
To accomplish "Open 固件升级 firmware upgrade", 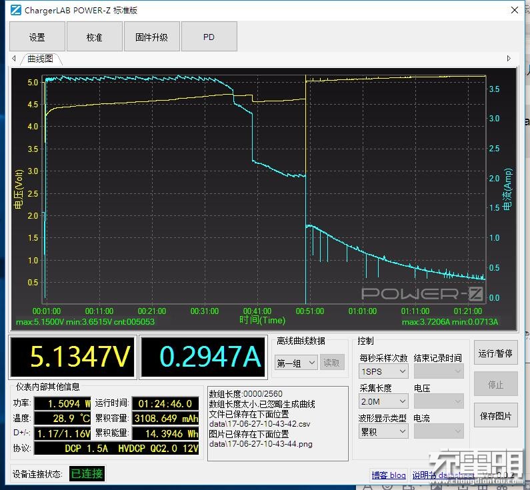I will [x=151, y=37].
